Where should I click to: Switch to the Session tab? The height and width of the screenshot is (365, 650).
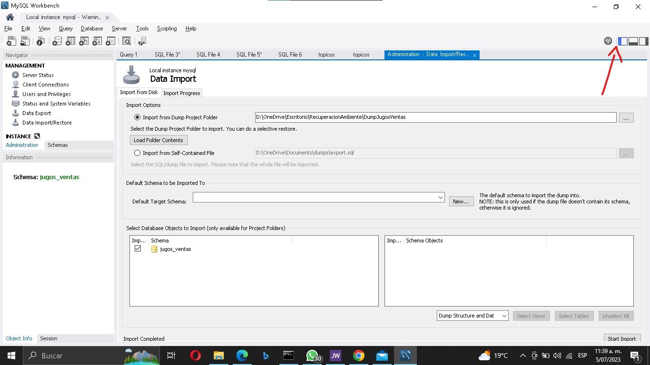point(49,338)
